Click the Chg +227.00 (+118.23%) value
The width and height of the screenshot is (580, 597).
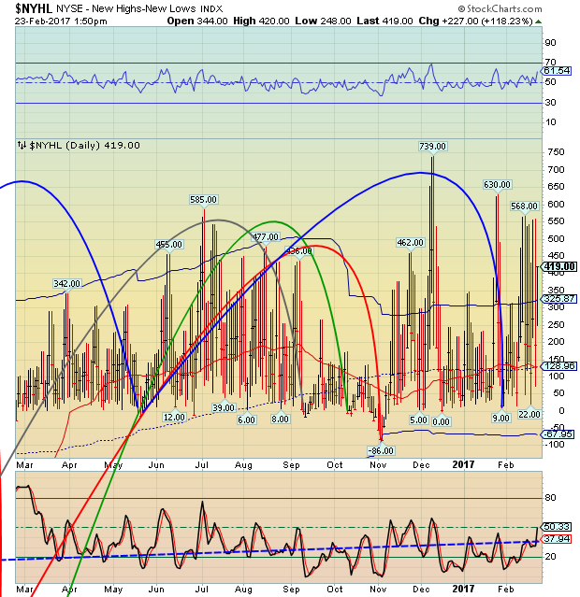click(475, 21)
